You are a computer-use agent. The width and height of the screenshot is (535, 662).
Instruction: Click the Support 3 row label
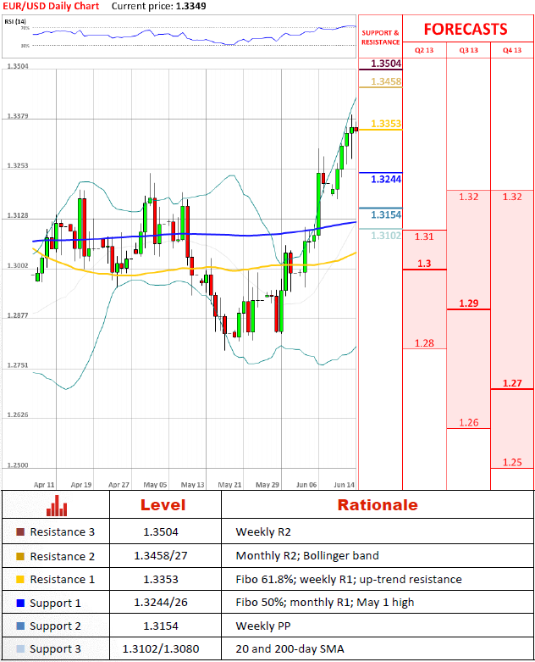pyautogui.click(x=55, y=649)
